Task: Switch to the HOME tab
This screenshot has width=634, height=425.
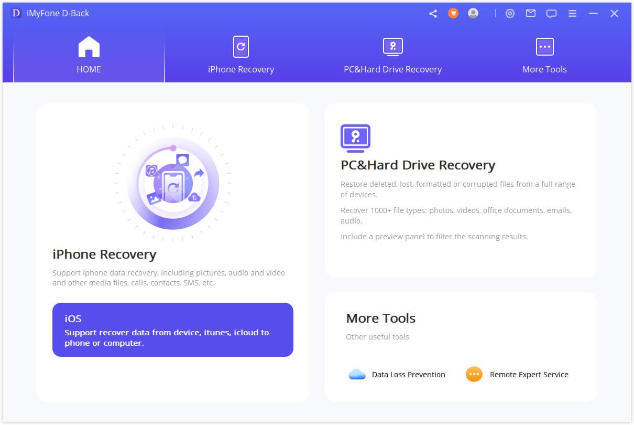Action: (89, 56)
